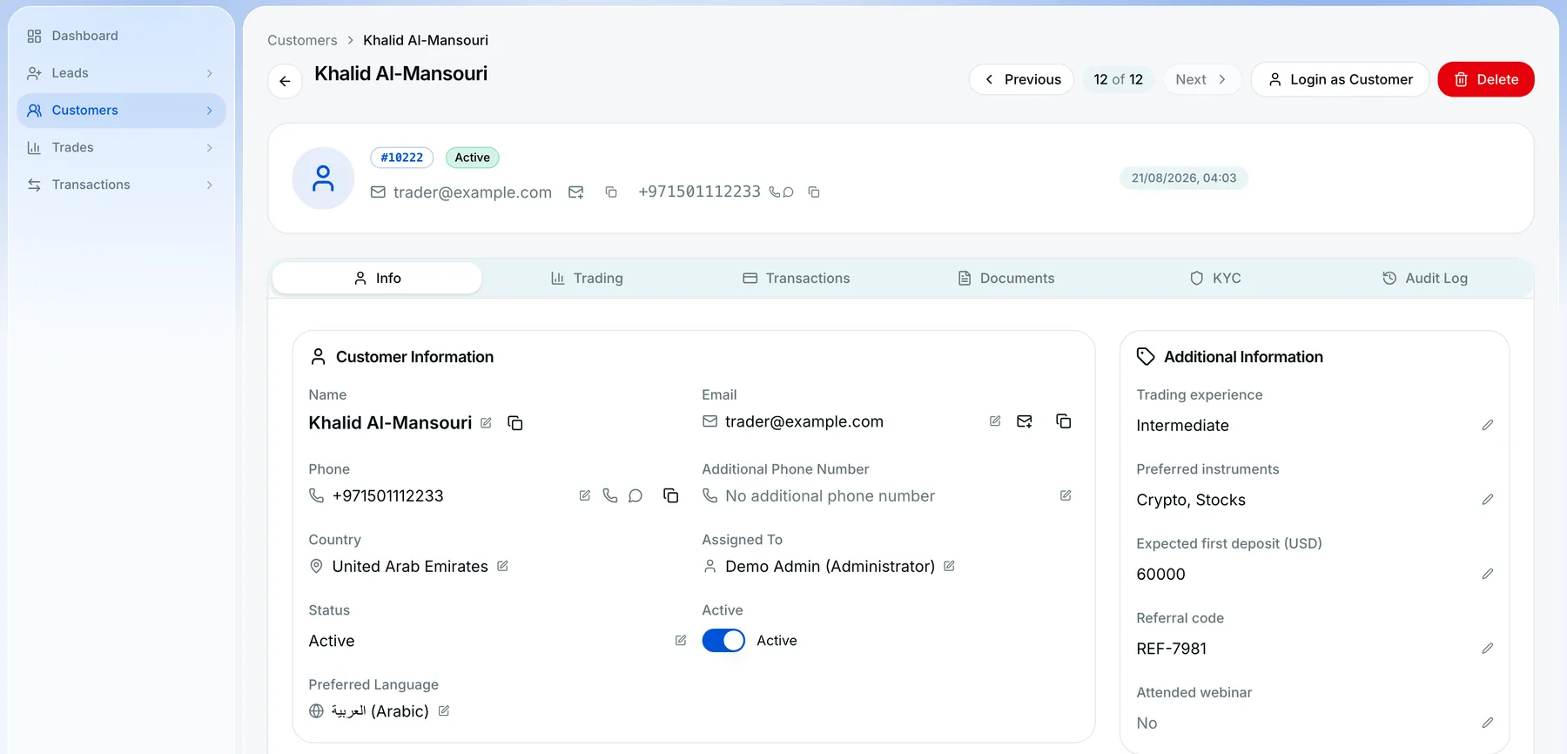1567x754 pixels.
Task: Edit Preferred instruments Crypto, Stocks
Action: click(1488, 500)
